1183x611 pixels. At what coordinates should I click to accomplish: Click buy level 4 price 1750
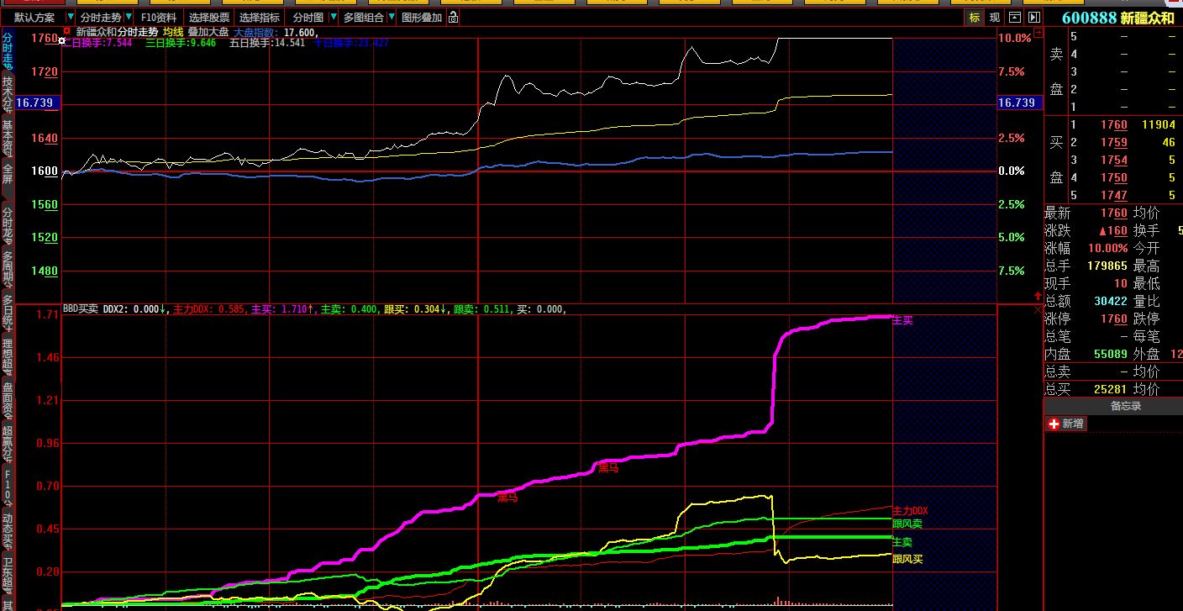pos(1114,178)
